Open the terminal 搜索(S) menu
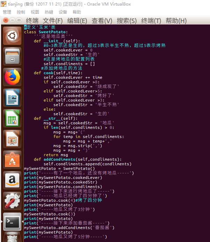 pos(127,21)
